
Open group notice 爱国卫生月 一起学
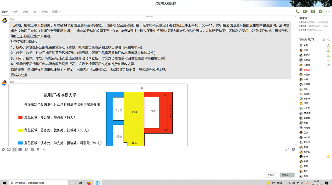pyautogui.click(x=315, y=26)
